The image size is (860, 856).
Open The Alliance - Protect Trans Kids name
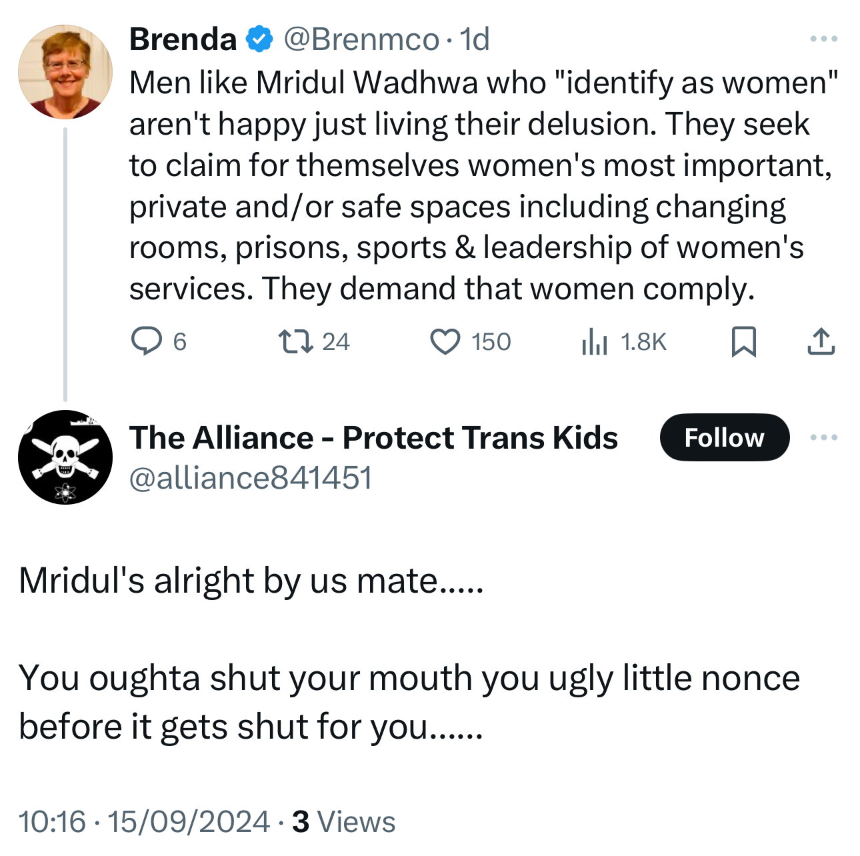coord(373,438)
